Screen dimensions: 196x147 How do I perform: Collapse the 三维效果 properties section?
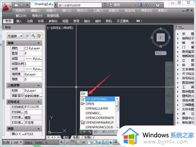coord(39,85)
